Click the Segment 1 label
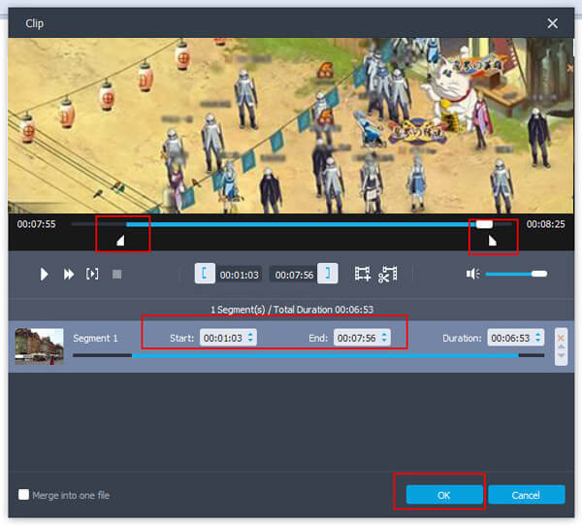The image size is (582, 526). (95, 338)
